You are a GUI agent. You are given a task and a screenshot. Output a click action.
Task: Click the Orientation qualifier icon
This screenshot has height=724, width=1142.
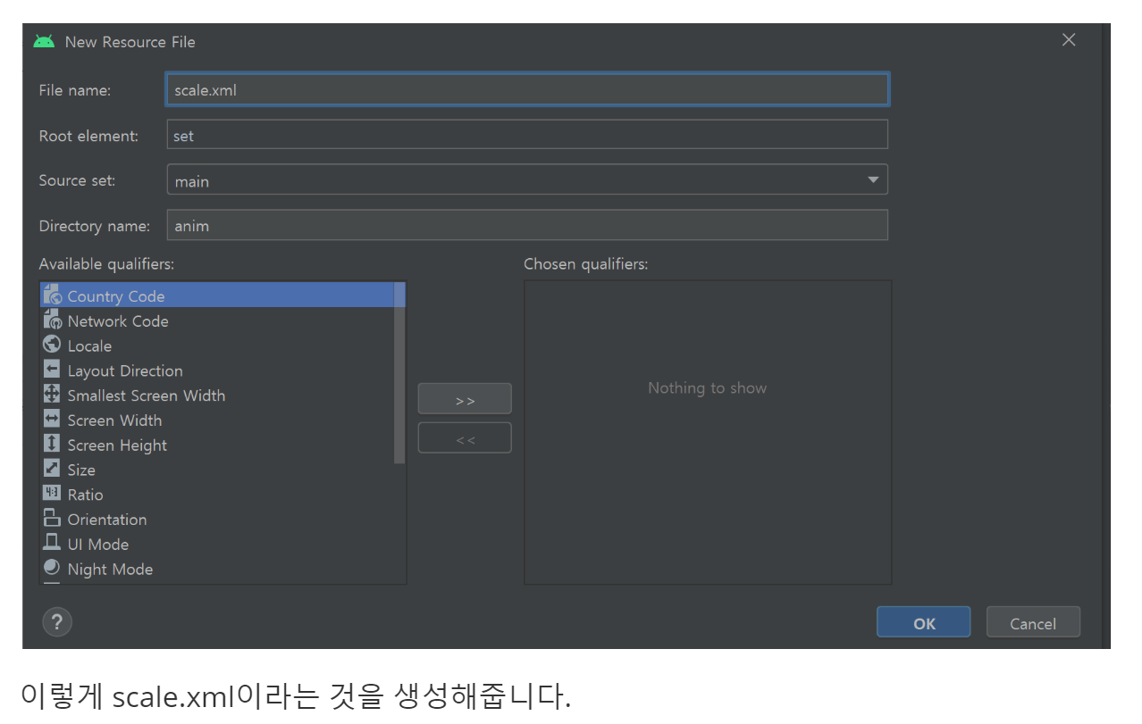[x=52, y=519]
